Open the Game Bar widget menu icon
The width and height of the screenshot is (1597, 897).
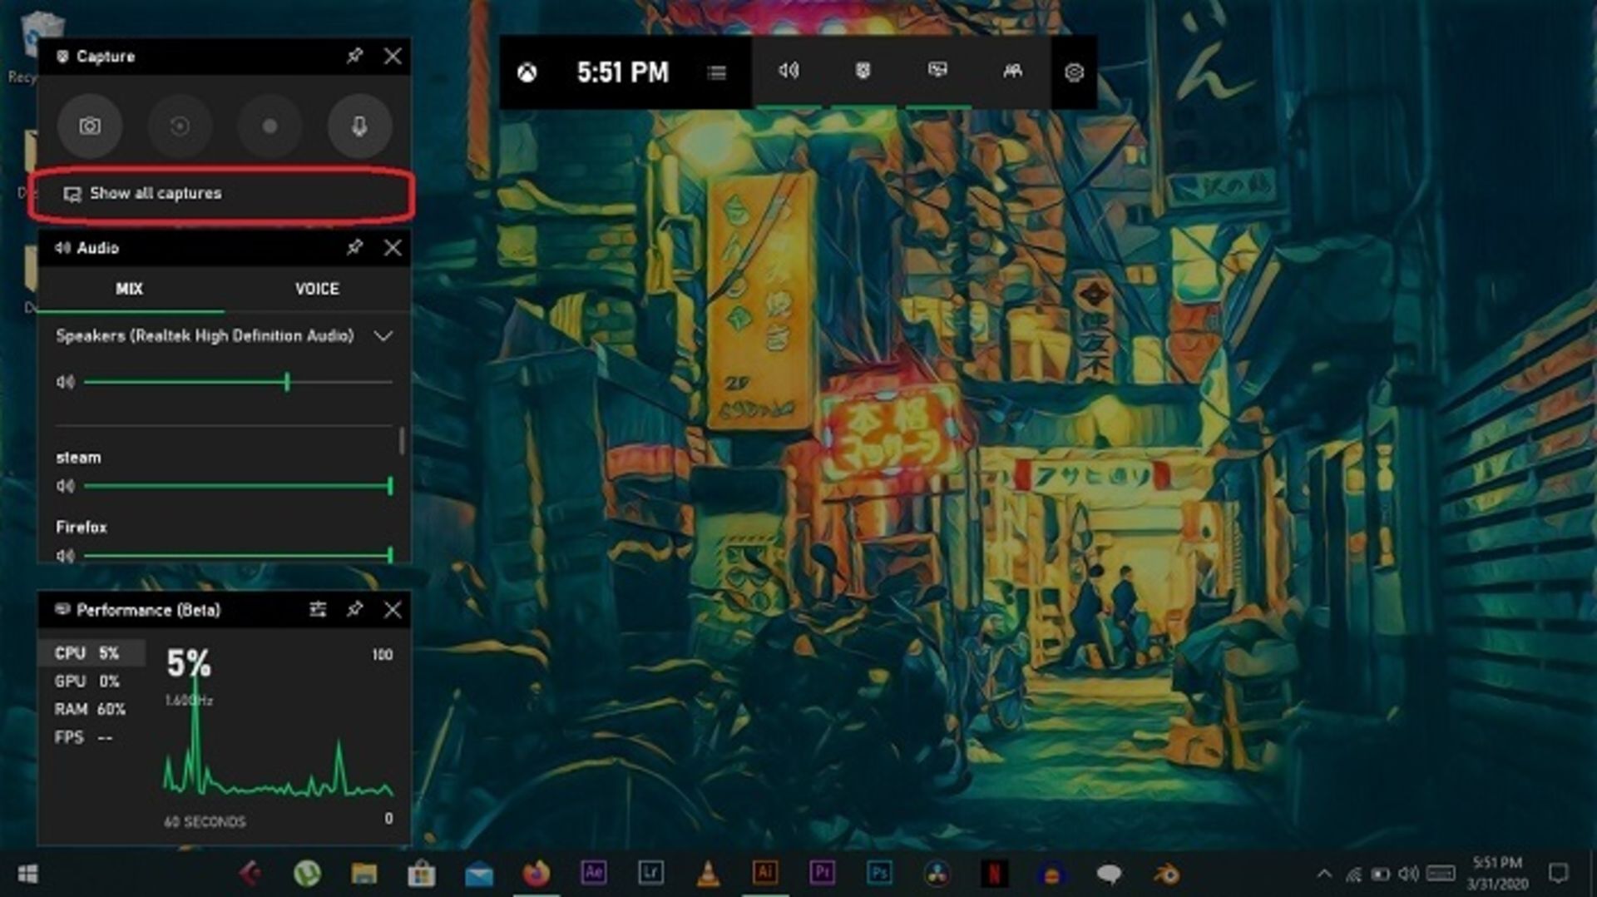point(716,72)
